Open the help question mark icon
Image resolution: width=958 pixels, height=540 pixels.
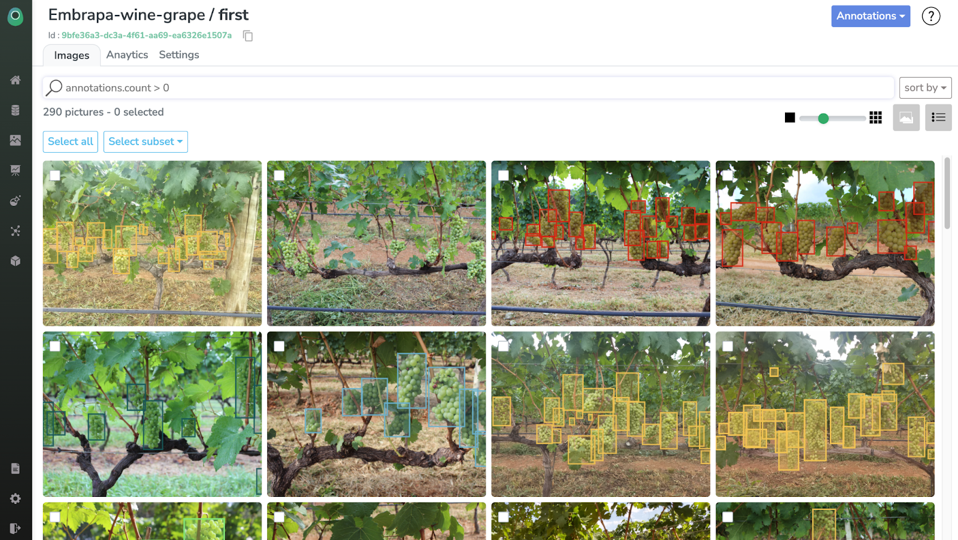coord(931,16)
